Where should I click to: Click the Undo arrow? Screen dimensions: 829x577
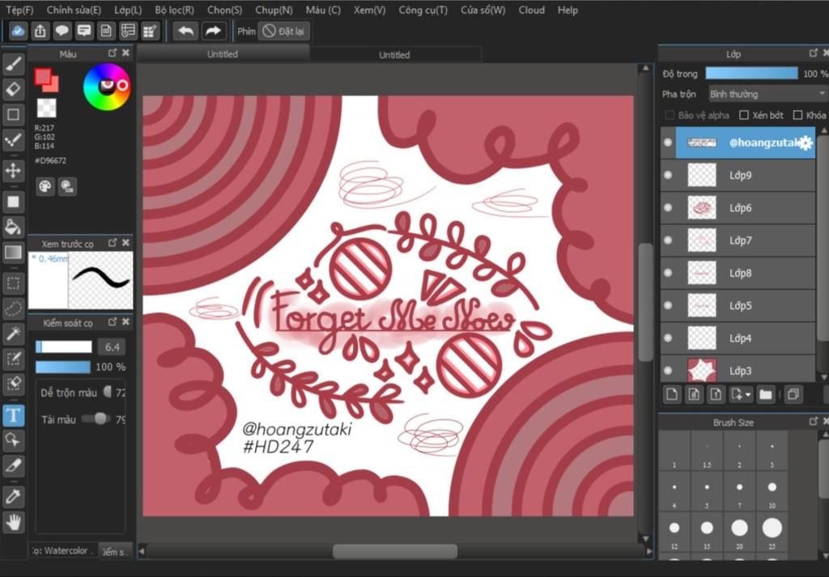coord(185,32)
